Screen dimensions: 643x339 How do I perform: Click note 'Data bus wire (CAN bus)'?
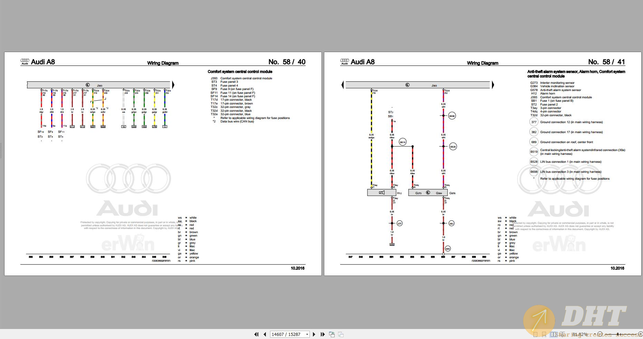(x=237, y=121)
